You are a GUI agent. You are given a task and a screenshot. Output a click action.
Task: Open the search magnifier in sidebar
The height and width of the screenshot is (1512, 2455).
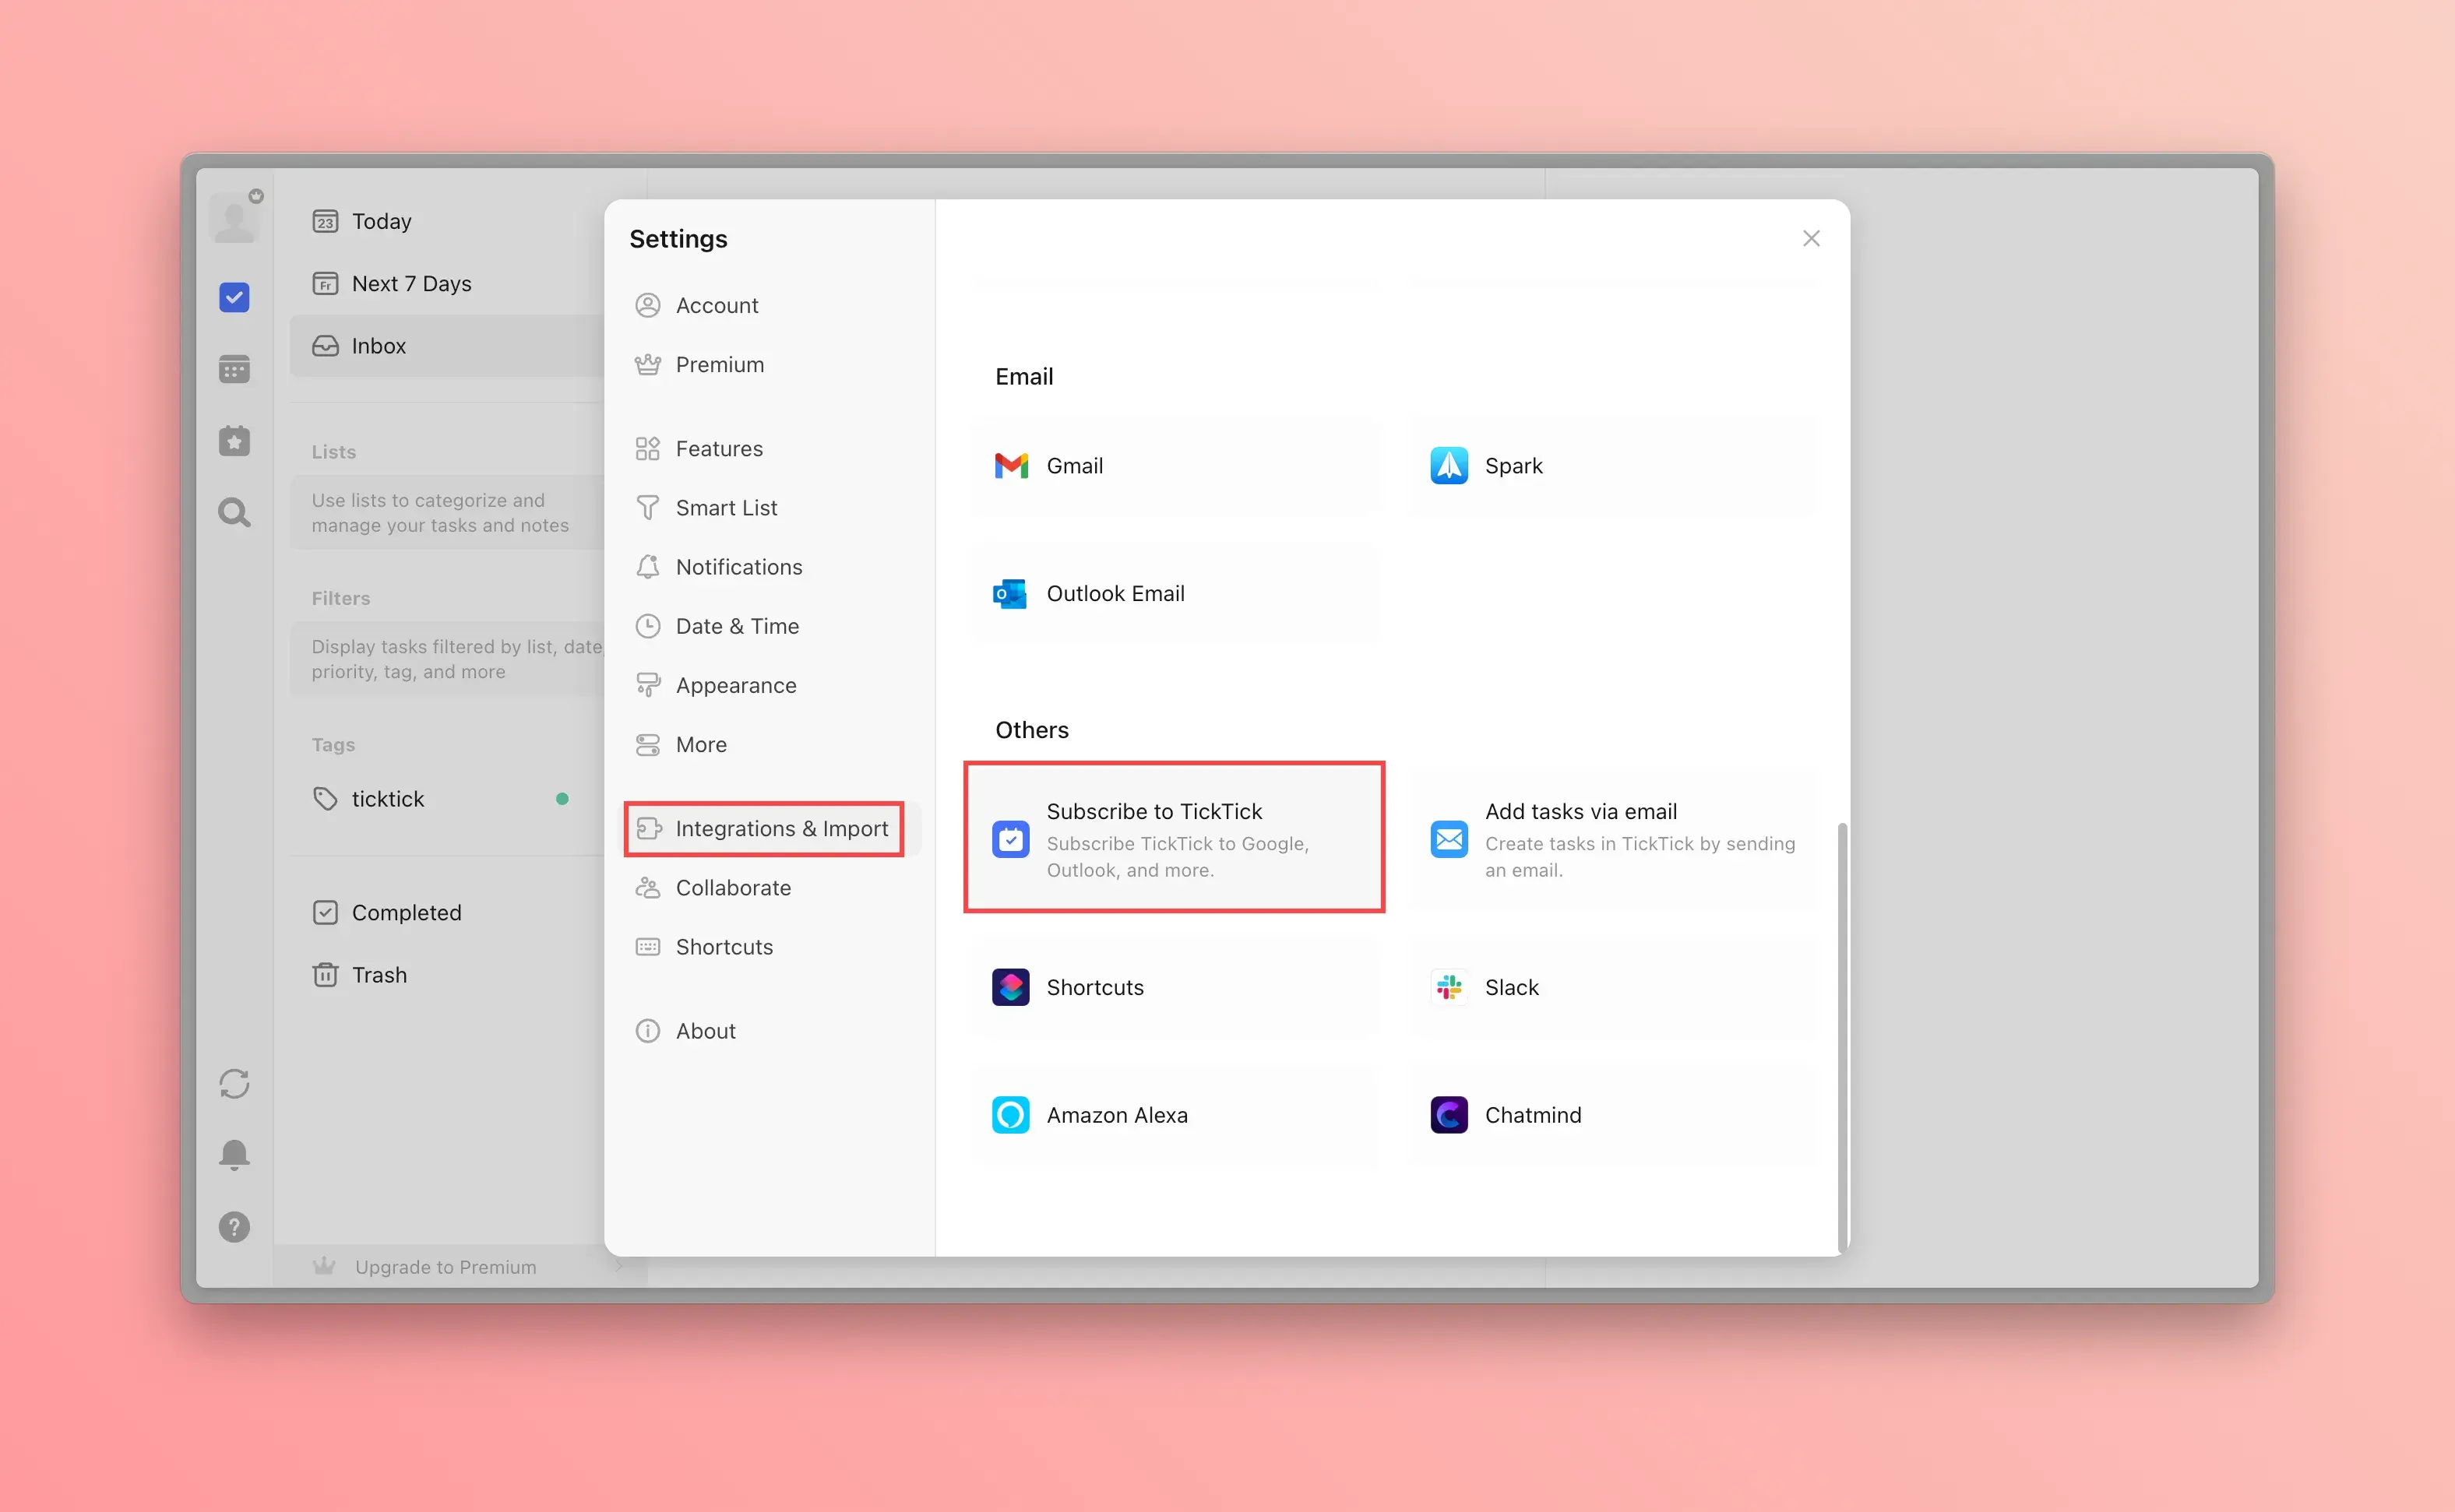coord(234,513)
